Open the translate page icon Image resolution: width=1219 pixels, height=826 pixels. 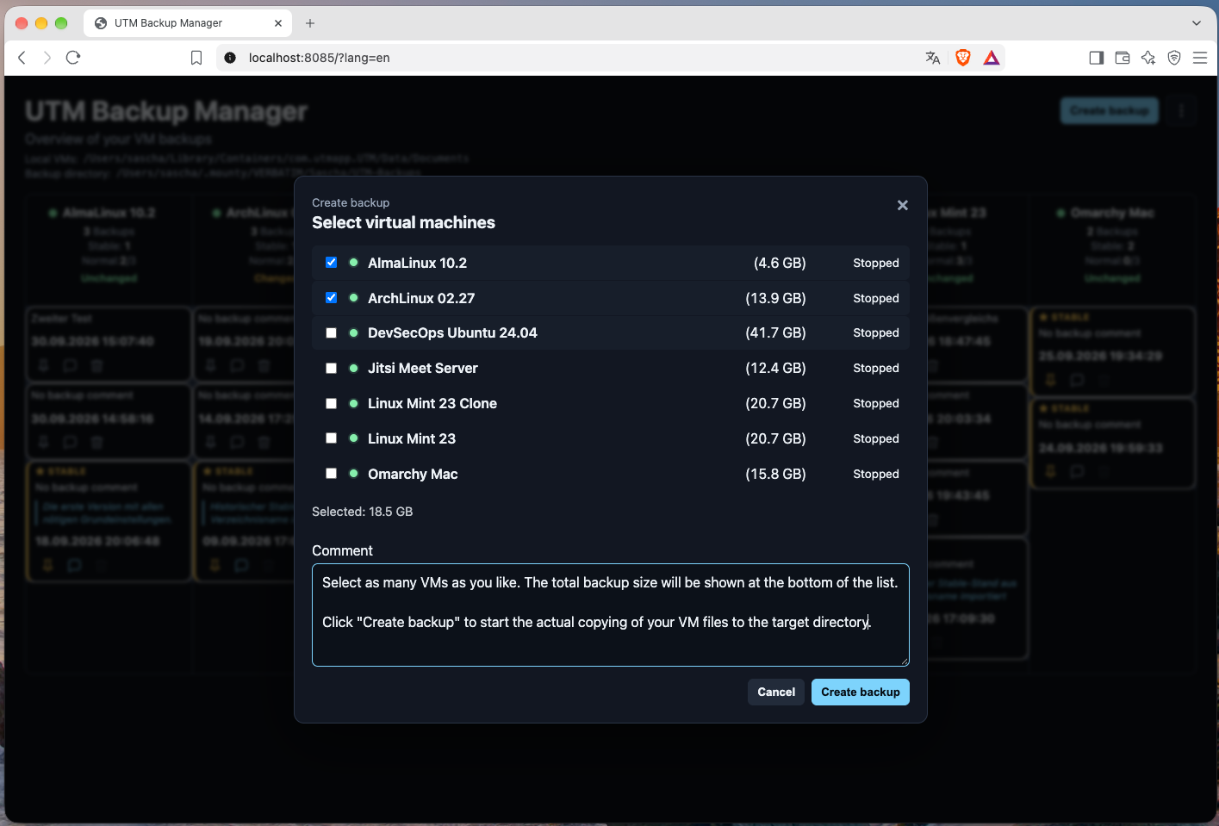click(933, 58)
